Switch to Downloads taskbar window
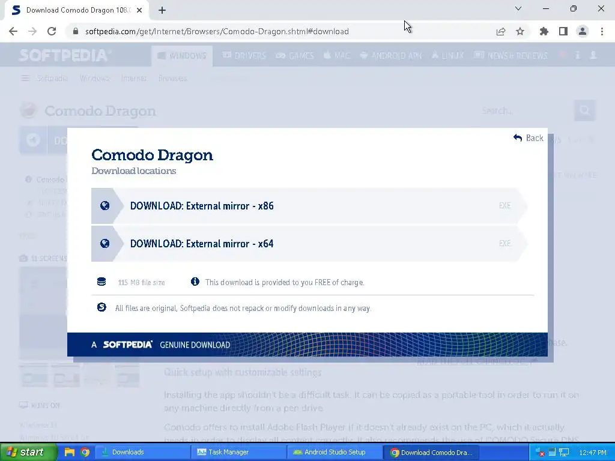615x461 pixels. click(x=142, y=452)
